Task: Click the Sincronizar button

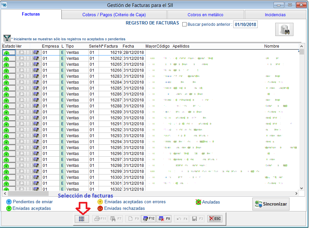Action: pos(271,204)
